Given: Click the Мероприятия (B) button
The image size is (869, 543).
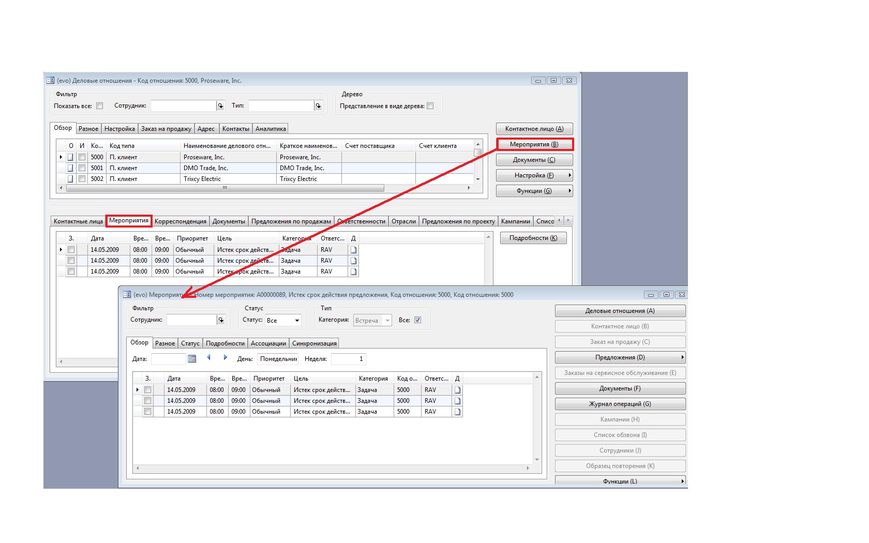Looking at the screenshot, I should point(534,144).
